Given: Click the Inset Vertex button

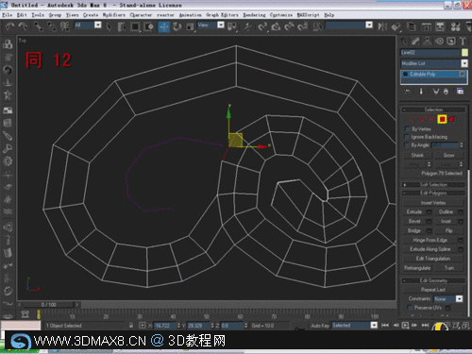Looking at the screenshot, I should pyautogui.click(x=433, y=203).
